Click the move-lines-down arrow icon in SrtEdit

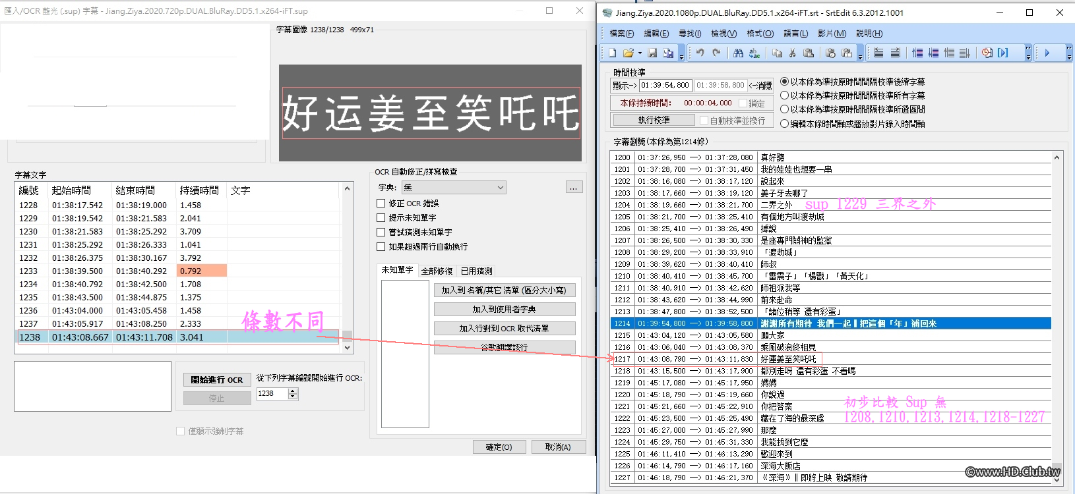(933, 53)
